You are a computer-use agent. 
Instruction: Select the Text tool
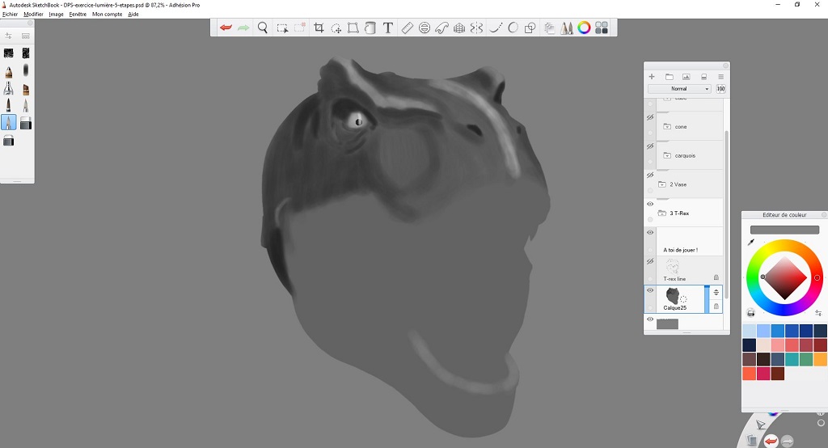[x=387, y=27]
